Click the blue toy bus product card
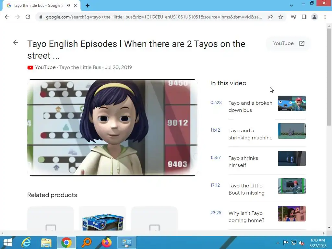Viewport: 332px width, 249px height. [x=102, y=219]
